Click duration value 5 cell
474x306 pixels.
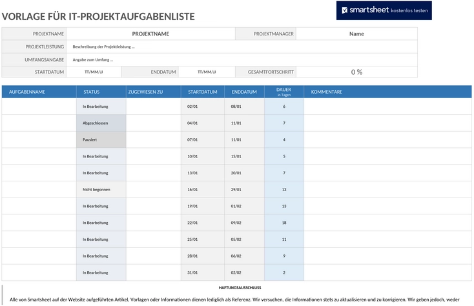[x=284, y=156]
